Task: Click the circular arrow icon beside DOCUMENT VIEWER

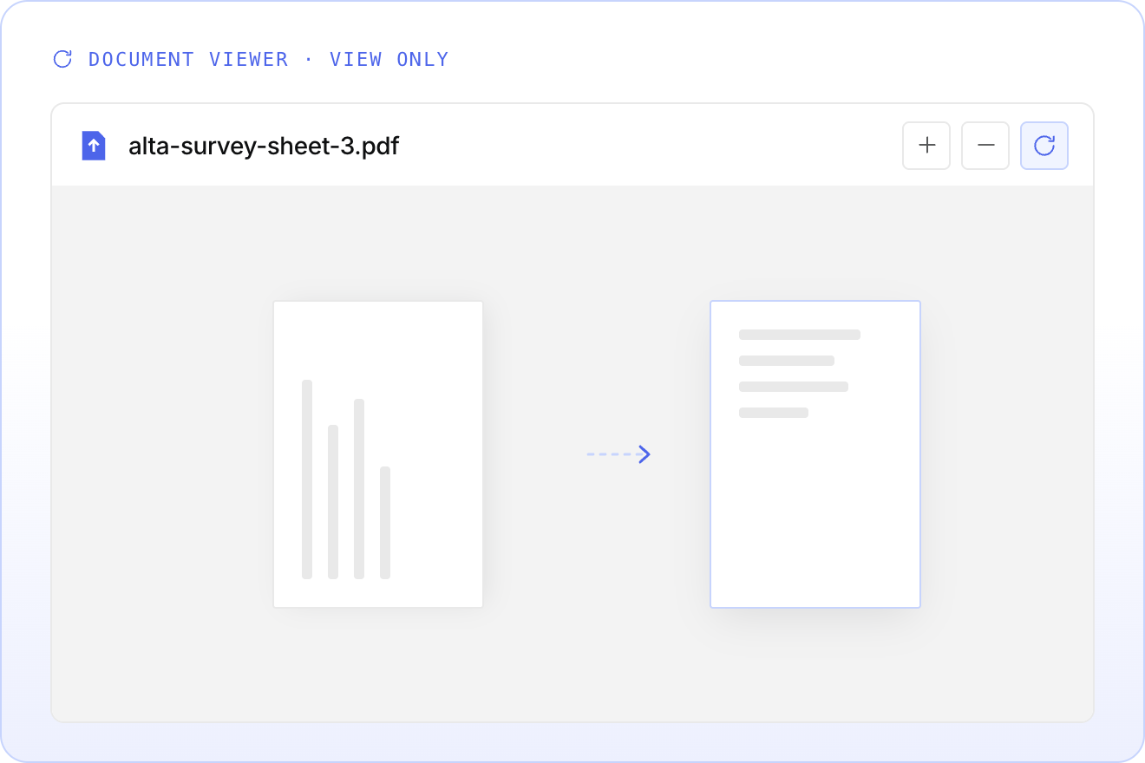Action: (x=62, y=59)
